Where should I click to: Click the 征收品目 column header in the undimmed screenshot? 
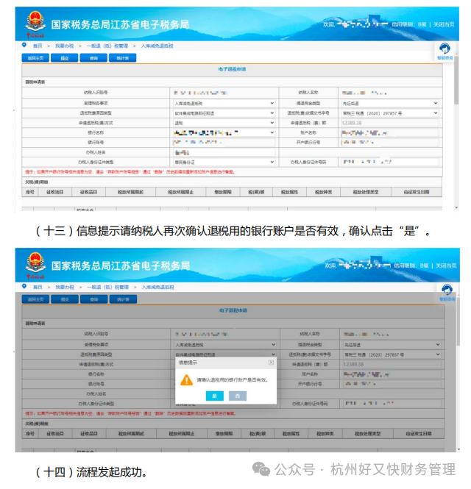(88, 192)
